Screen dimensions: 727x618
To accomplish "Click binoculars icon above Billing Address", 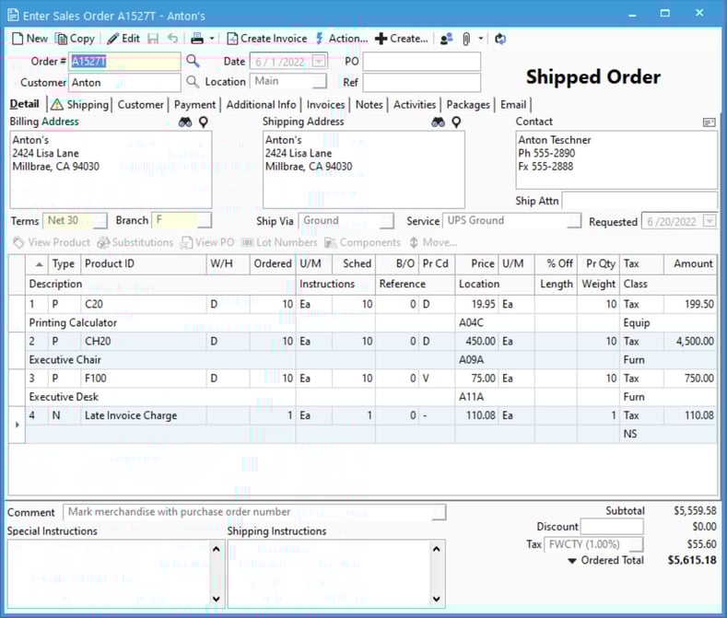I will pos(185,122).
